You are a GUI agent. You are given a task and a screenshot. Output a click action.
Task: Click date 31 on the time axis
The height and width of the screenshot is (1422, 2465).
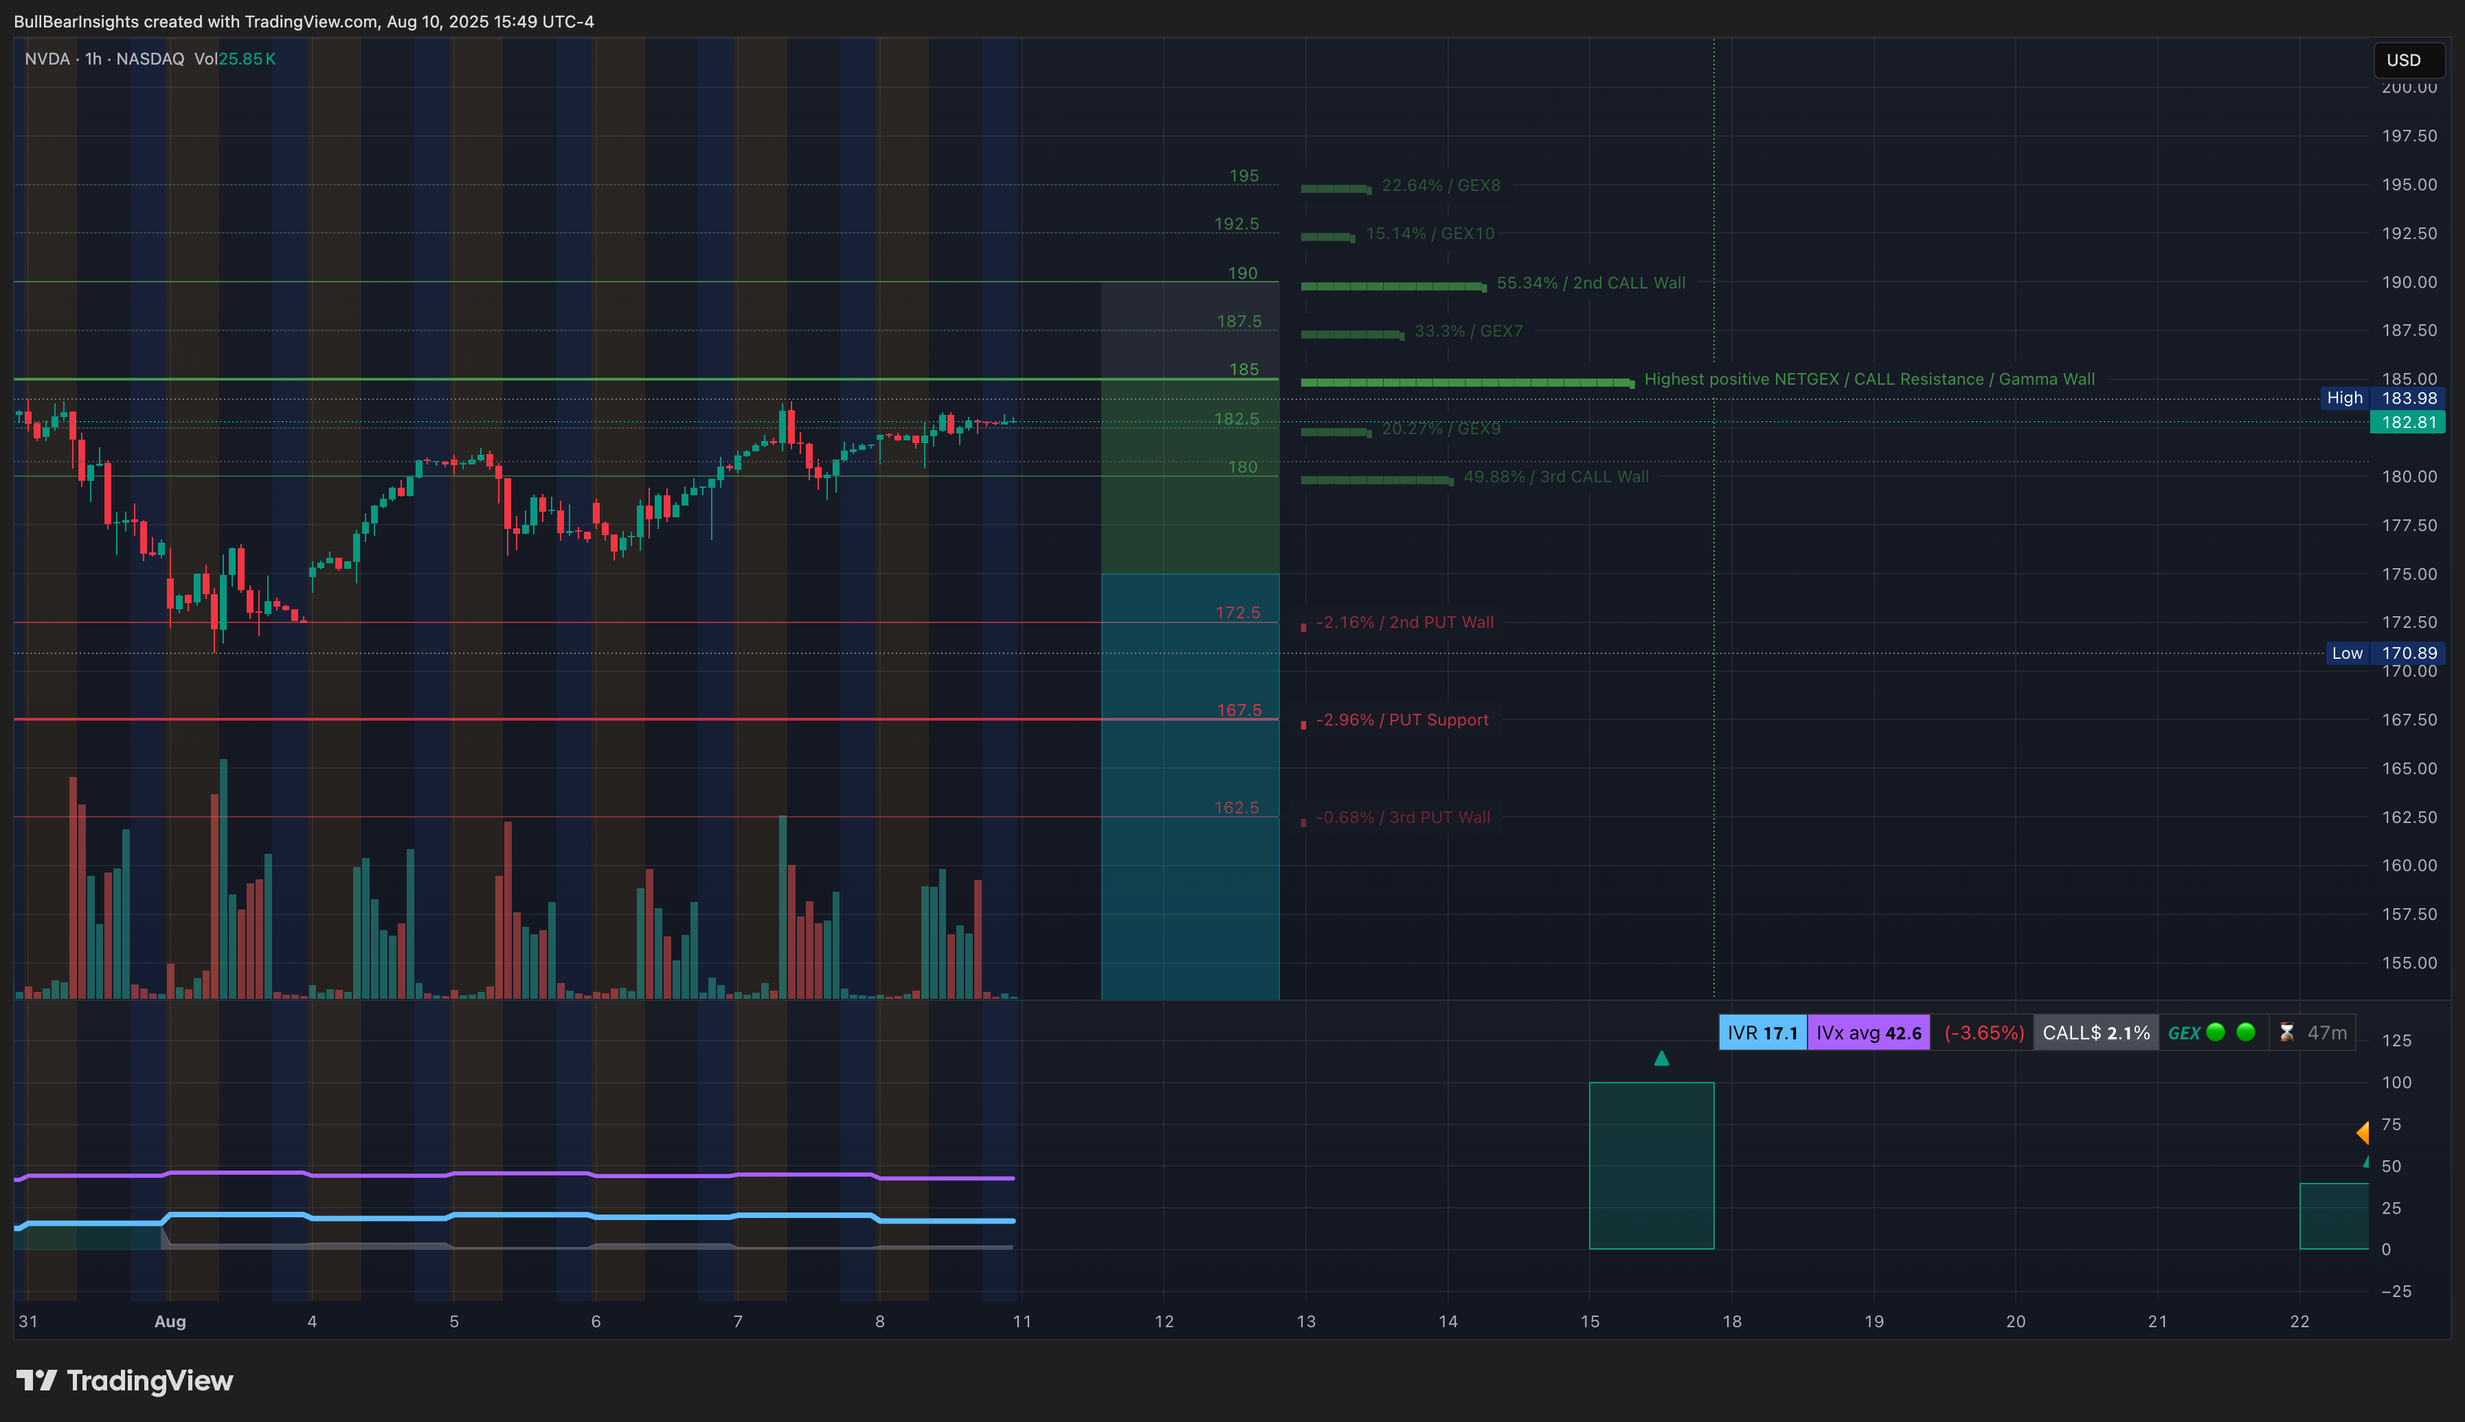tap(28, 1322)
